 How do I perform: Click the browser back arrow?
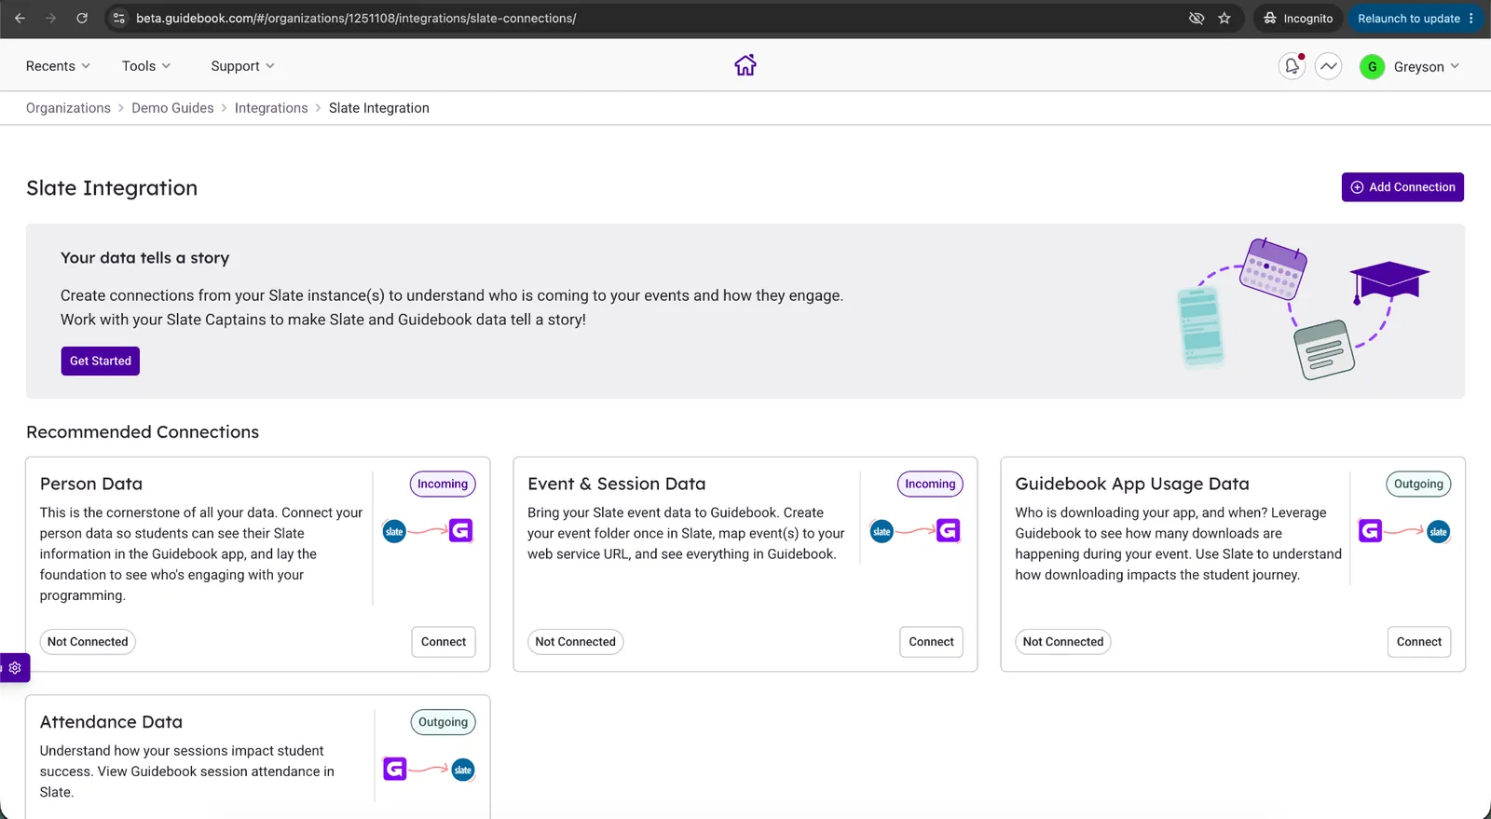click(20, 19)
